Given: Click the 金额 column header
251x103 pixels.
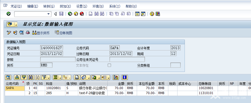Looking at the screenshot, I should (117, 84).
